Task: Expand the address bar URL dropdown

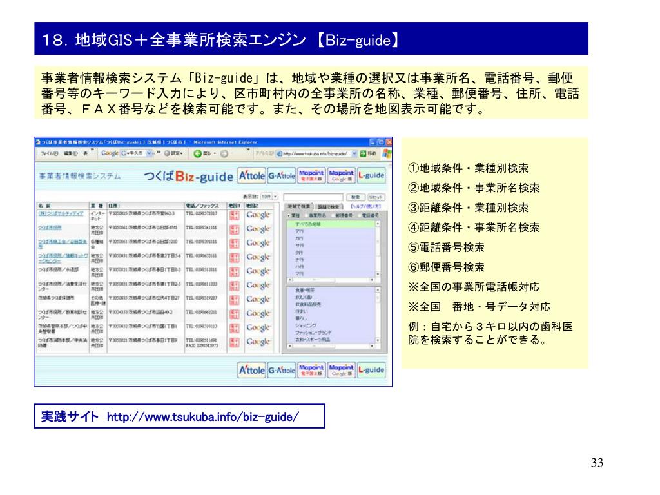Action: (354, 153)
